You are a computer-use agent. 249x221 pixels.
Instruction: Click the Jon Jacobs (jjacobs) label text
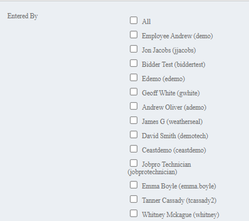pos(168,50)
